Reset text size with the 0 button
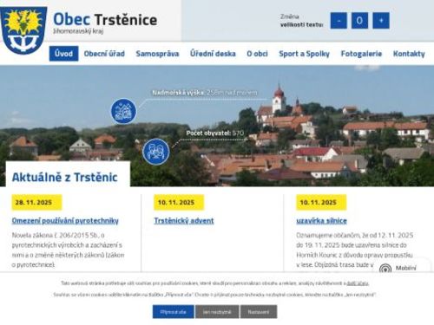The width and height of the screenshot is (434, 325). coord(359,21)
